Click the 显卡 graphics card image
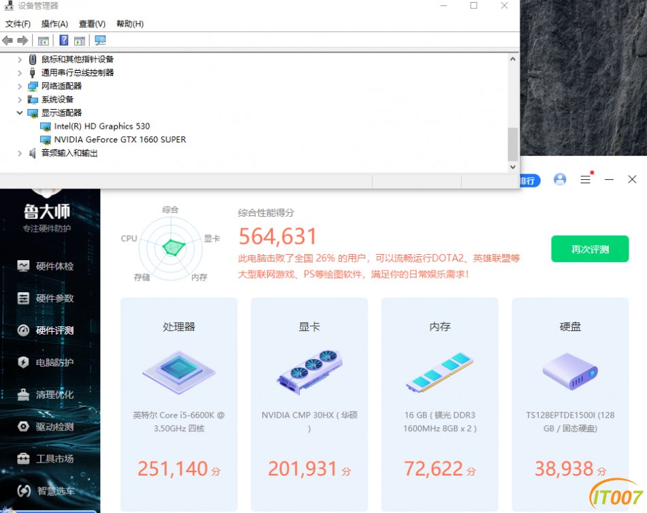Screen dimensions: 647x513 tap(309, 373)
